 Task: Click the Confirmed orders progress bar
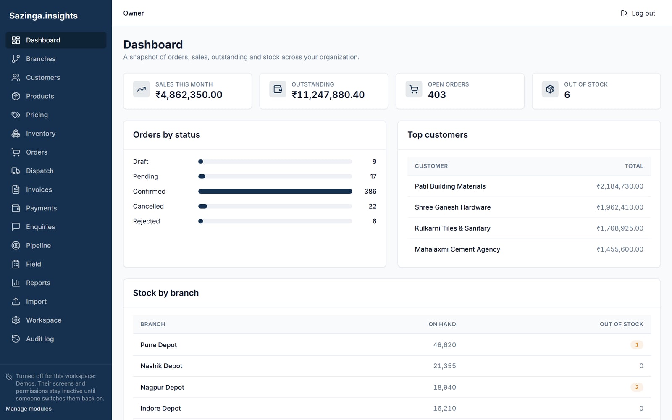pyautogui.click(x=275, y=192)
